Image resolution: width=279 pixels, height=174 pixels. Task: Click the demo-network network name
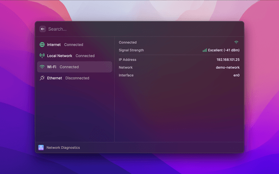coord(228,67)
